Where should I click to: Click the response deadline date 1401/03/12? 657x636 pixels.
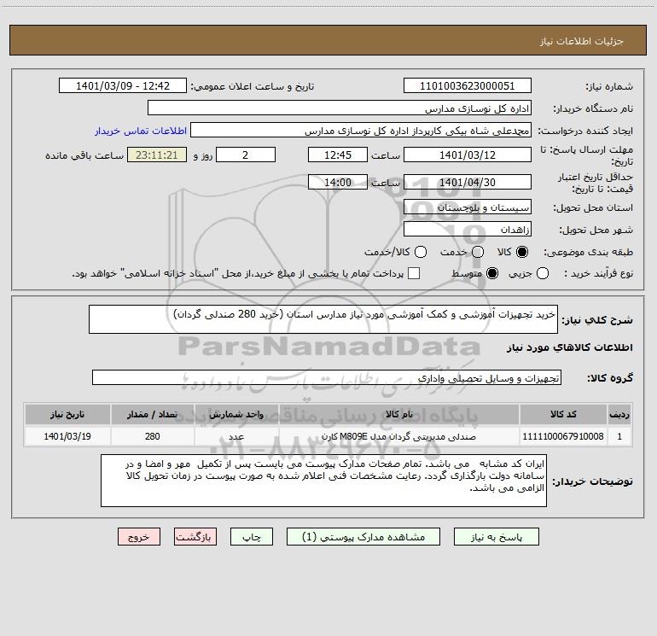pos(468,155)
